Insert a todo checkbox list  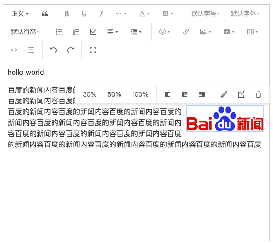93,32
